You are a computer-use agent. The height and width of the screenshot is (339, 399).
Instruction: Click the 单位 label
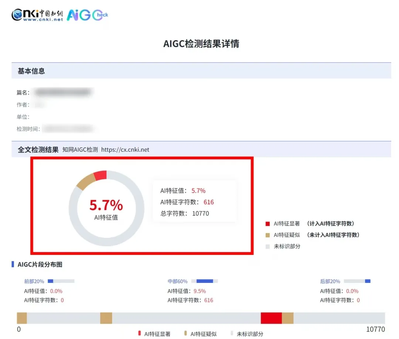(x=23, y=117)
